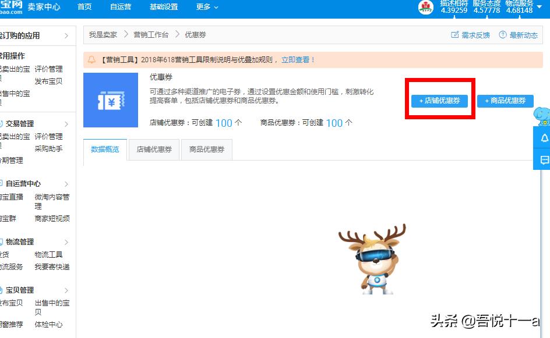Click the elephant assistant icon
The image size is (550, 338).
[x=542, y=116]
